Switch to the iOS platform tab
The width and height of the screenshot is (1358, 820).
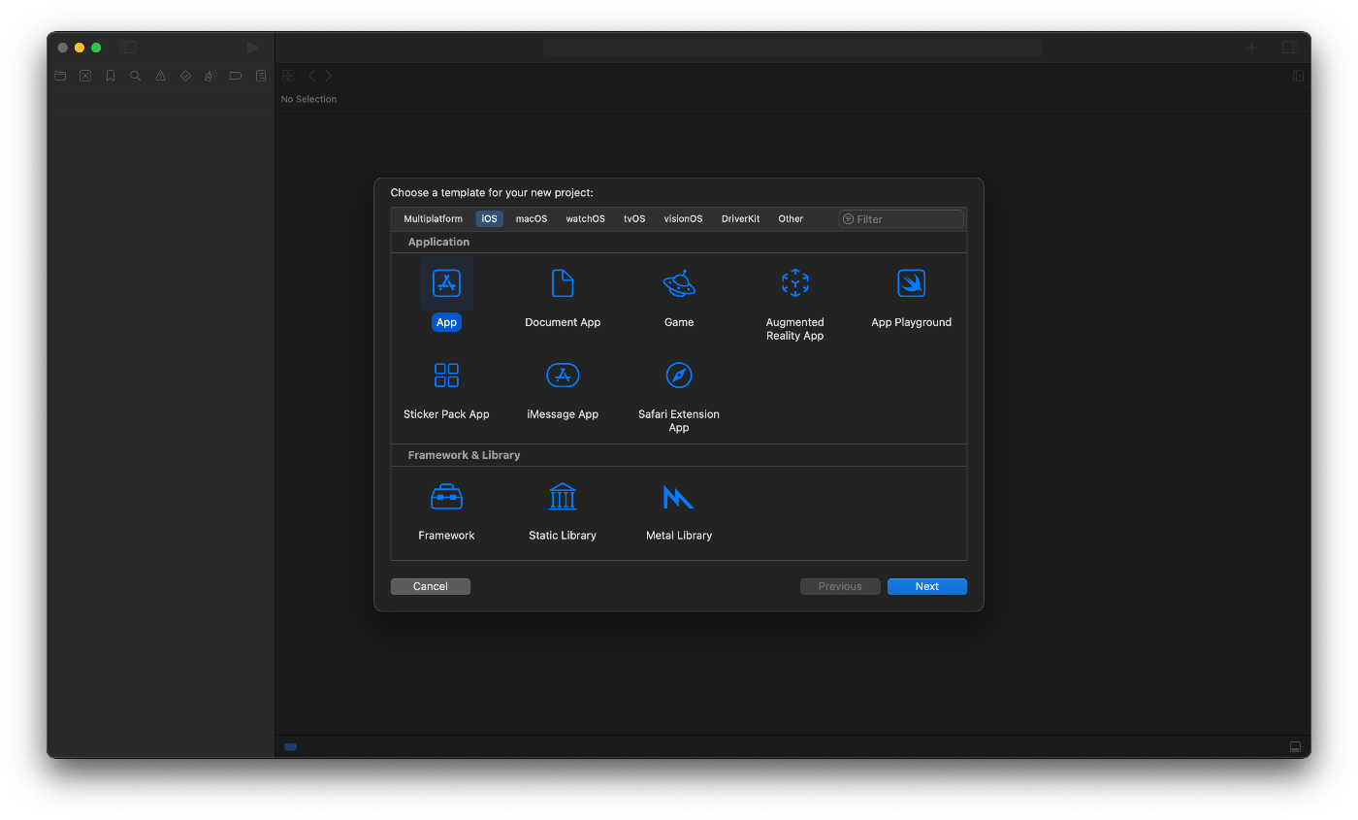(x=490, y=219)
